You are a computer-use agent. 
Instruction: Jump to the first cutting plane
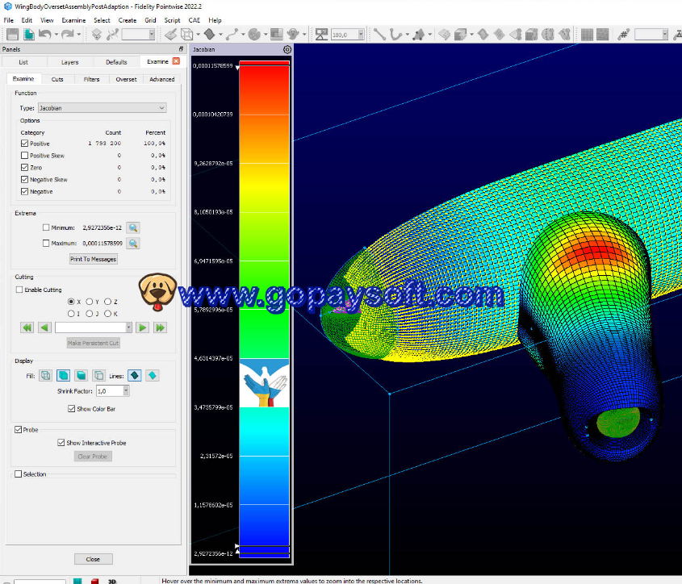(x=27, y=327)
